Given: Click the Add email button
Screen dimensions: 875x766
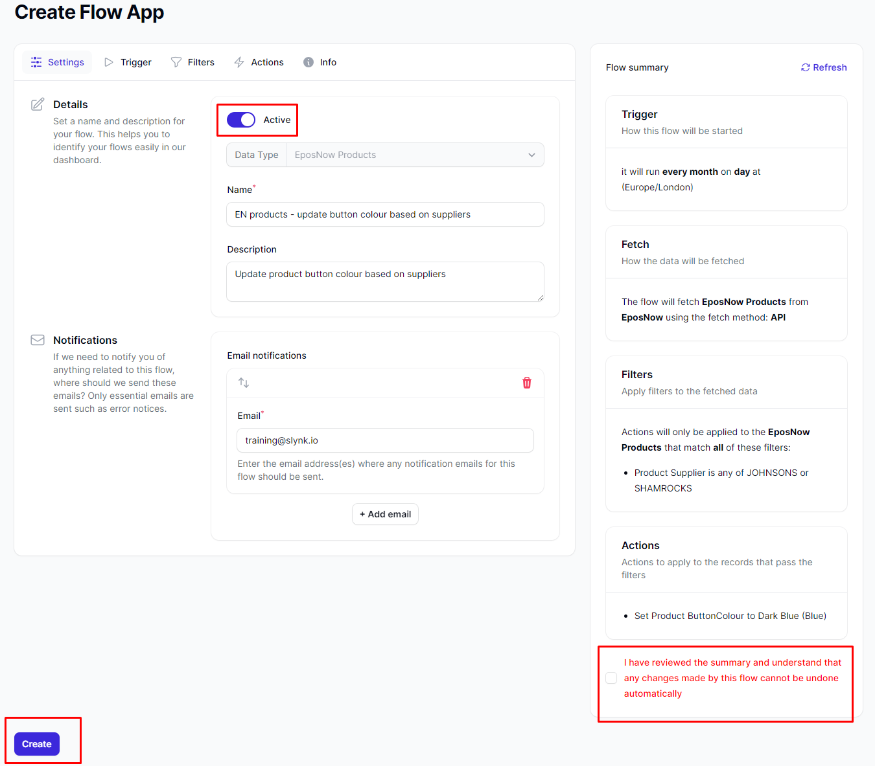Looking at the screenshot, I should point(385,514).
